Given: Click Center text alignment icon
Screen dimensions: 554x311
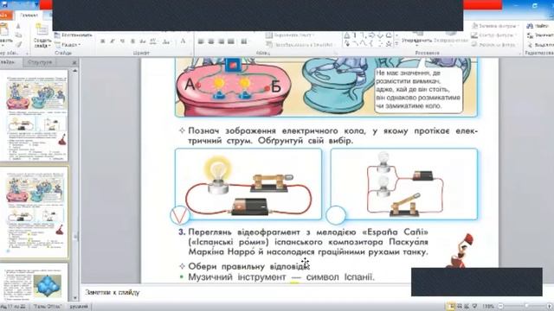Looking at the screenshot, I should tap(211, 41).
